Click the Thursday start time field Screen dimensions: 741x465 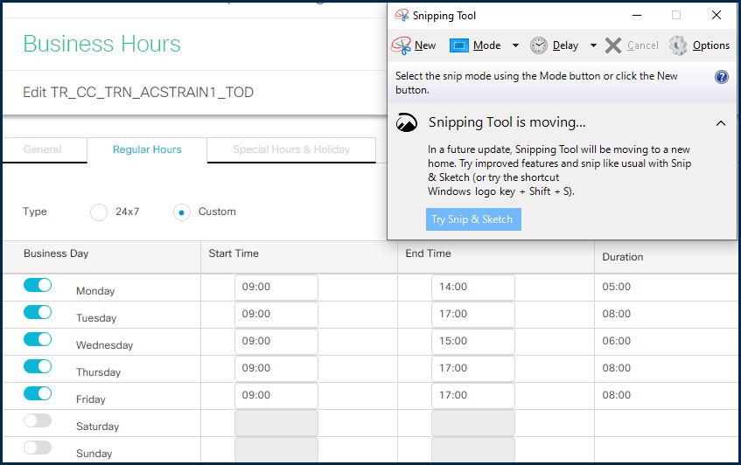(276, 368)
